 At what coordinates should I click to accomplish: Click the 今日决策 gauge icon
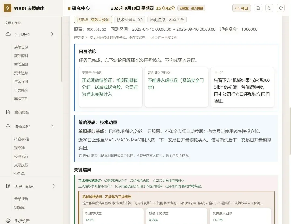click(8, 34)
